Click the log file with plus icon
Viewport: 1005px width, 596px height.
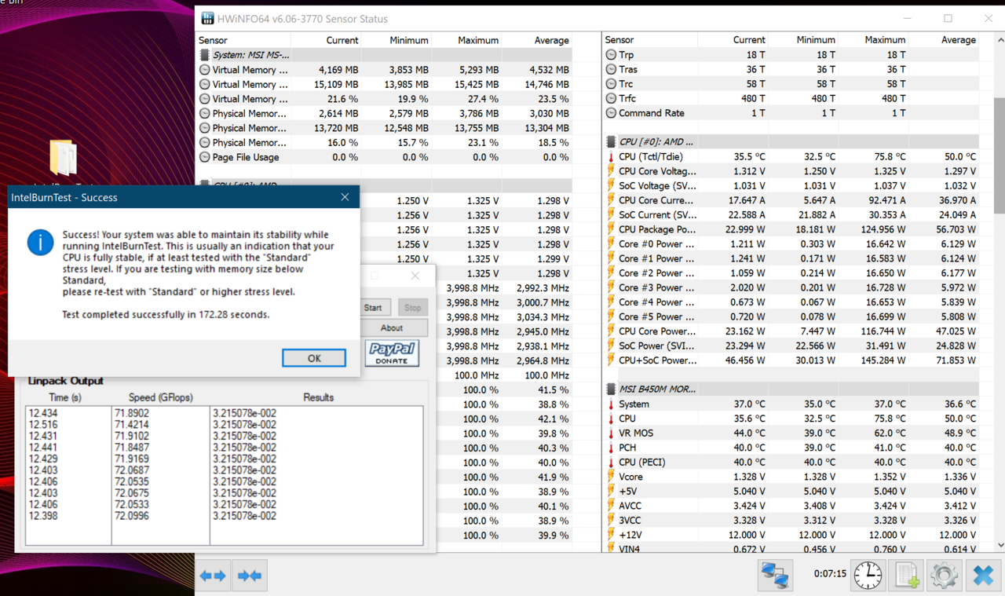click(x=907, y=576)
